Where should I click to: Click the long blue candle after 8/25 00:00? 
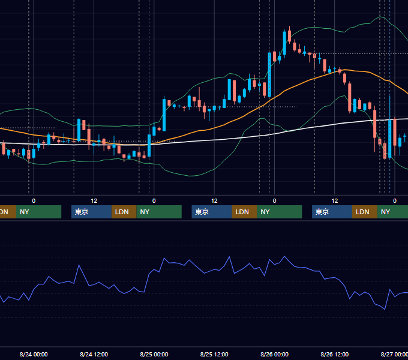(x=164, y=115)
